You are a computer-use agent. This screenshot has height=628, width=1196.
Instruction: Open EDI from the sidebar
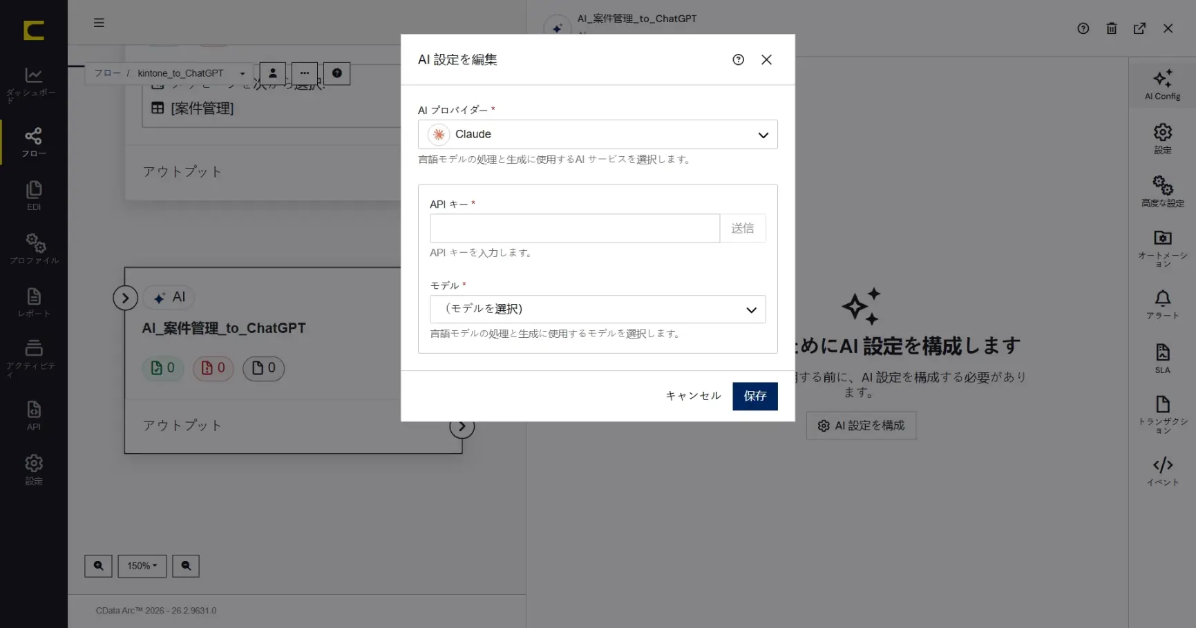[33, 196]
